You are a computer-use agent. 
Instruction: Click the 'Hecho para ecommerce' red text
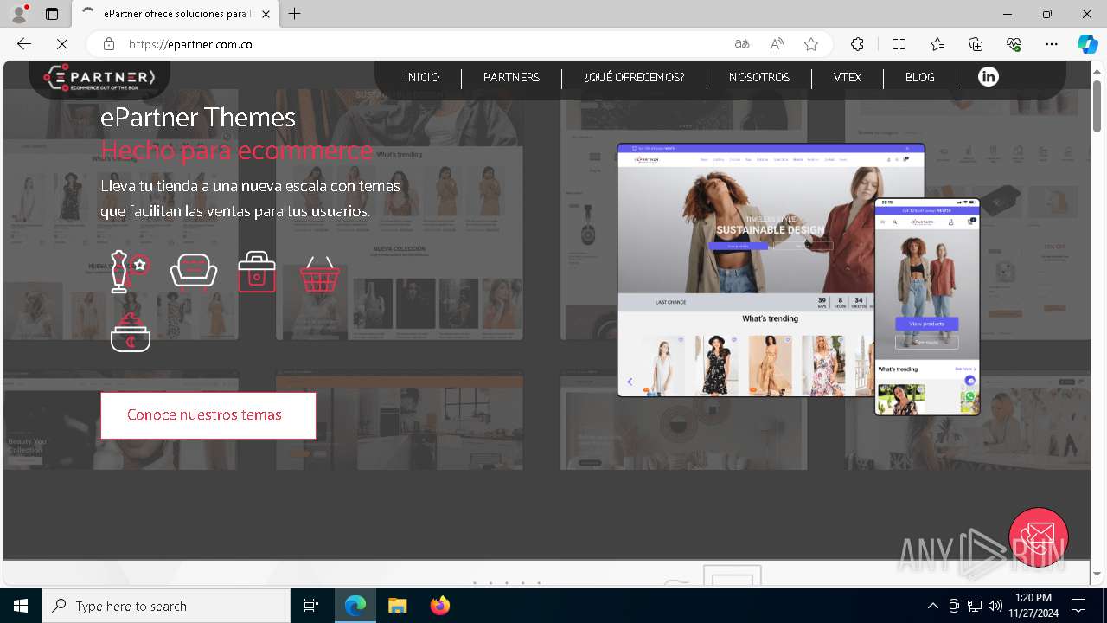[x=237, y=150]
